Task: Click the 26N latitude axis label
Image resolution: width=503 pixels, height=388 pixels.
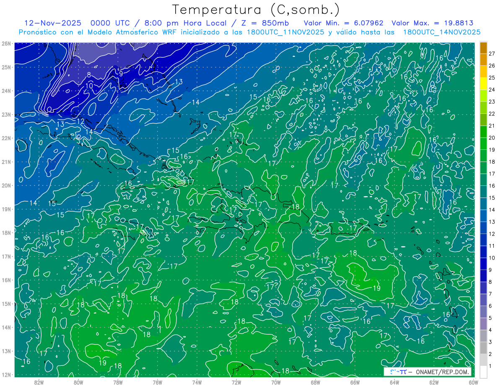Action: tap(6, 43)
